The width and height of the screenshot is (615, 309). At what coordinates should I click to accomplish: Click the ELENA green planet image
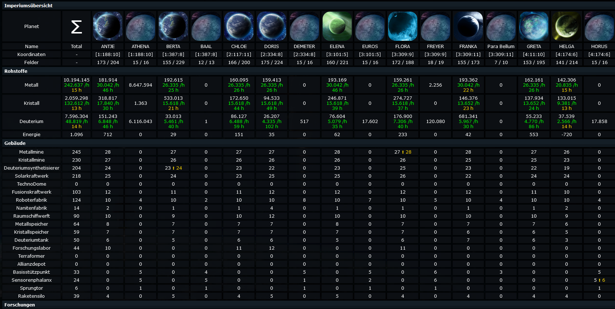click(x=337, y=26)
